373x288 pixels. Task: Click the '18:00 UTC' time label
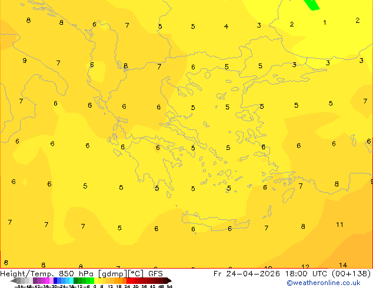pyautogui.click(x=307, y=274)
